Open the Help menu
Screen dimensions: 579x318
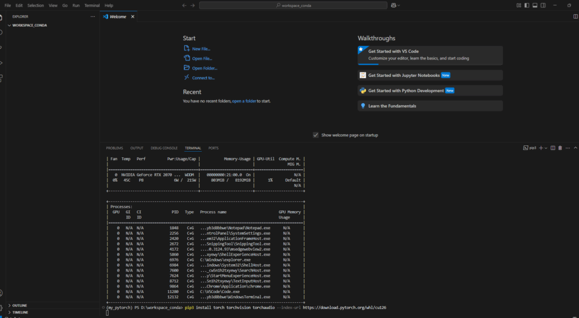pos(109,6)
